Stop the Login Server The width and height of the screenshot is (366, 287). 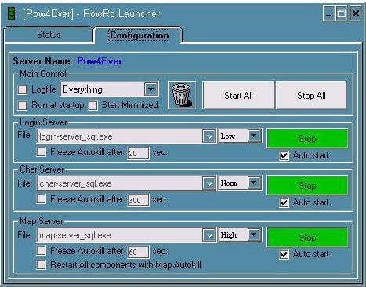307,138
